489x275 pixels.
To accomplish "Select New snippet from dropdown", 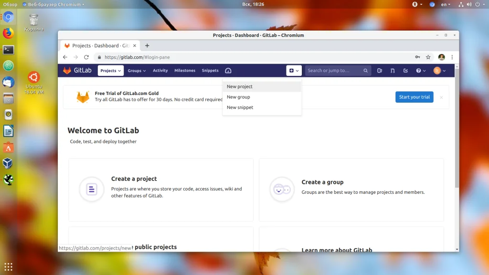I will (x=262, y=107).
